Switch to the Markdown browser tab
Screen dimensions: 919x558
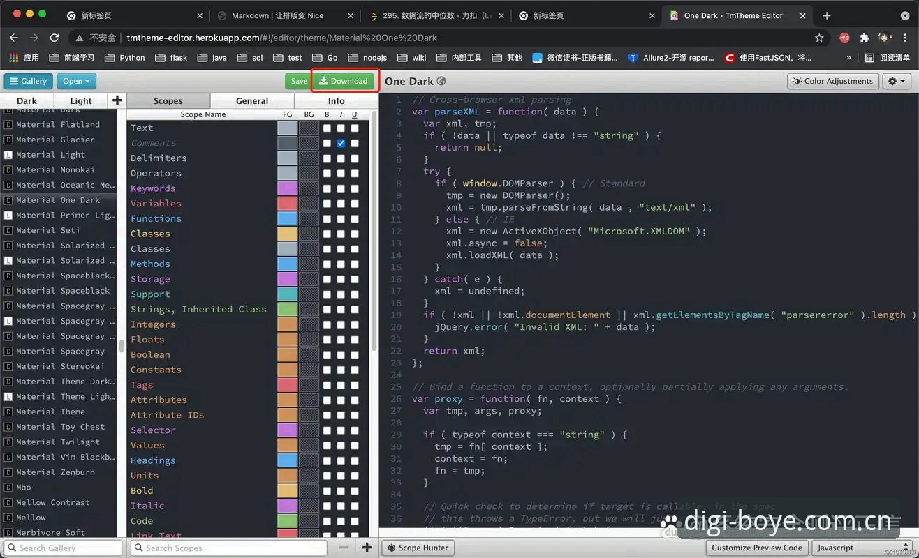(x=285, y=15)
